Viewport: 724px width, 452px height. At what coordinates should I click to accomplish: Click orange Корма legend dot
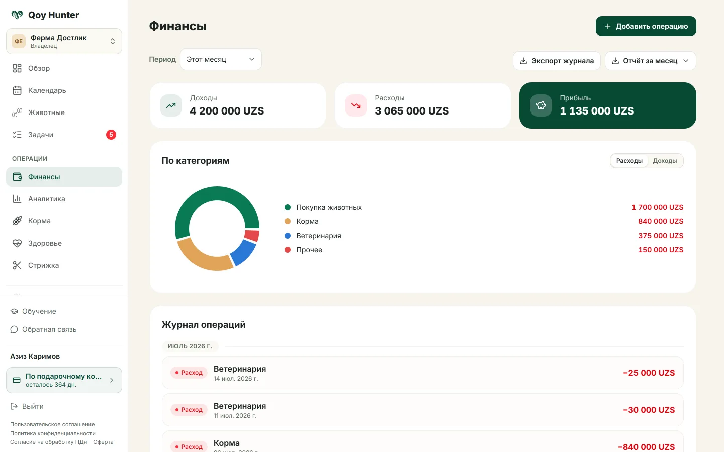(288, 221)
